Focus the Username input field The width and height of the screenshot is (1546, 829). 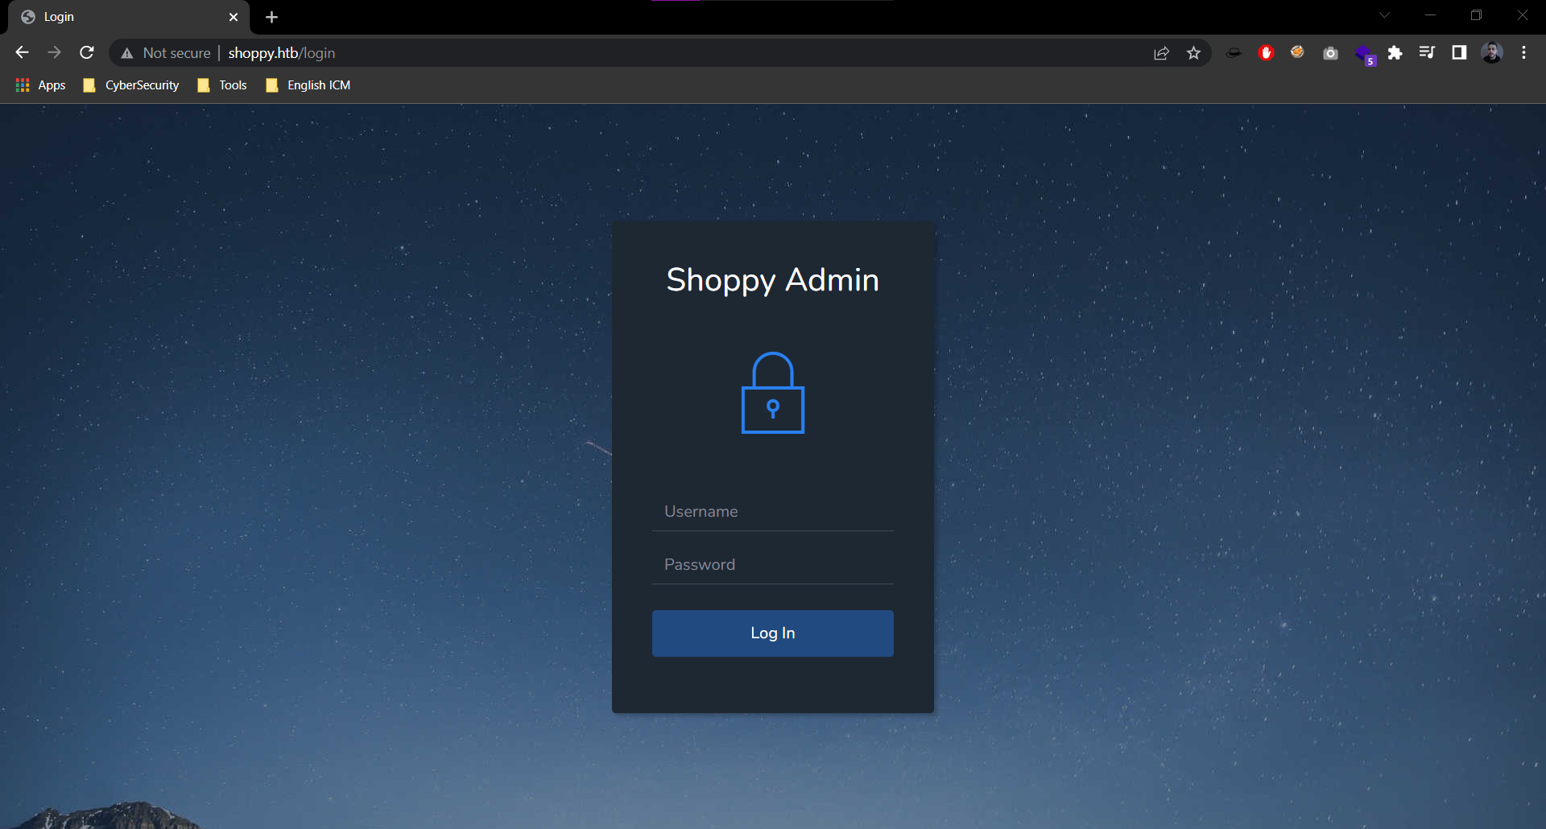pyautogui.click(x=772, y=512)
